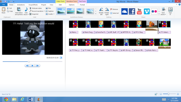Add a Title clip
The image size is (181, 102).
tap(48, 8)
